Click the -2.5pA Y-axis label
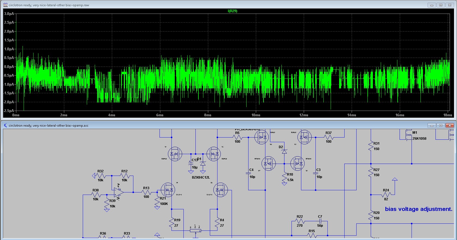 [8, 111]
